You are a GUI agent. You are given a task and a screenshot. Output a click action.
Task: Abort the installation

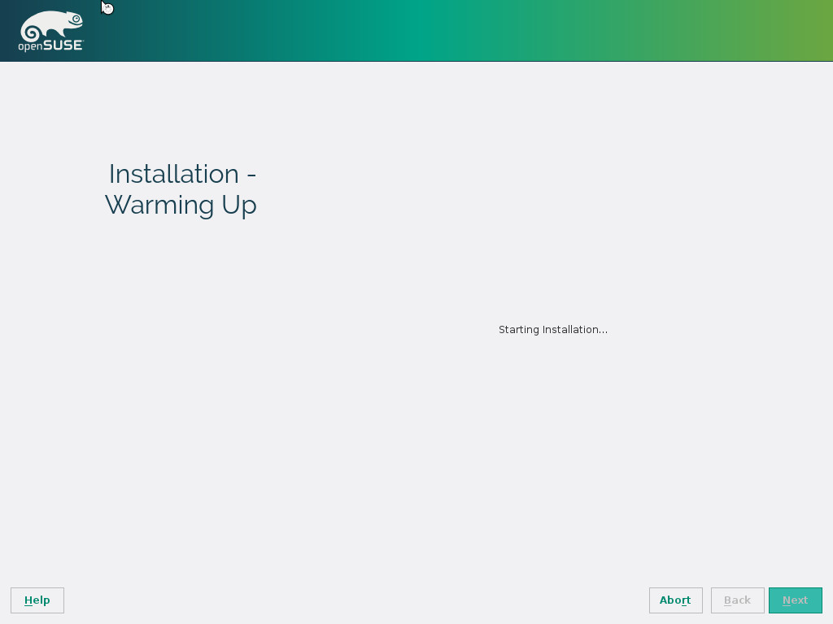pyautogui.click(x=675, y=600)
